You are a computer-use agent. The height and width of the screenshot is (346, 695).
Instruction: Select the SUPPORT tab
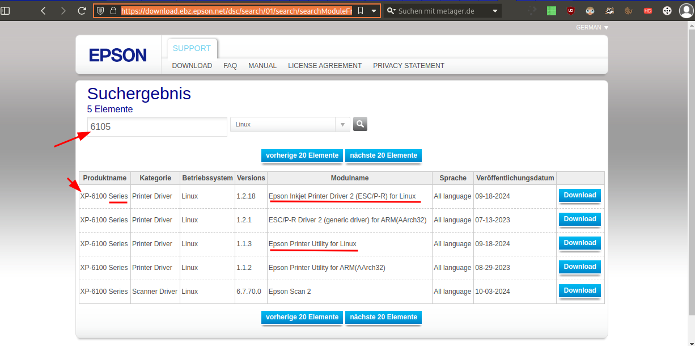[192, 49]
